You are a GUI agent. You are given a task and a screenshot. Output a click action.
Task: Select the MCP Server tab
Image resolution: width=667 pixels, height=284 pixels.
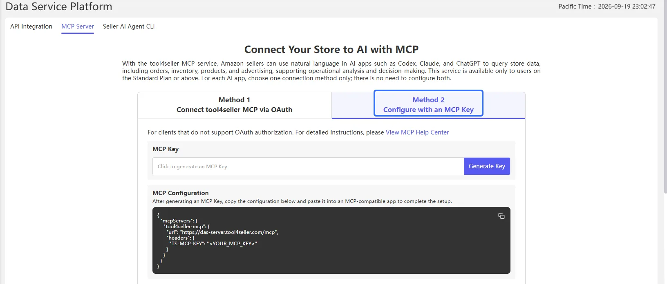coord(78,26)
